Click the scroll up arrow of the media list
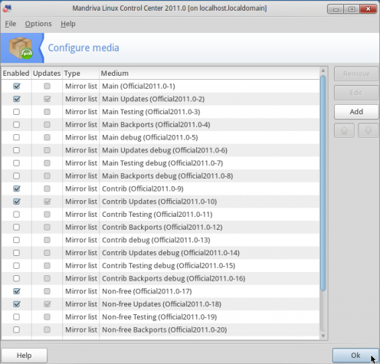The height and width of the screenshot is (364, 380). 323,71
